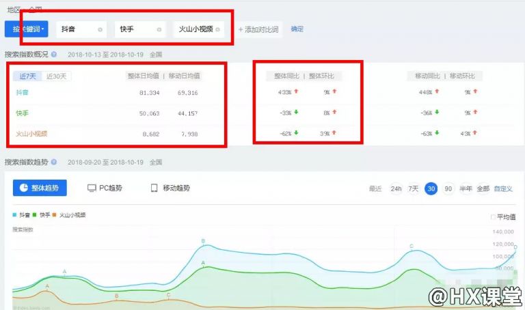The height and width of the screenshot is (310, 525).
Task: Confirm with the 确定 link
Action: [x=297, y=29]
